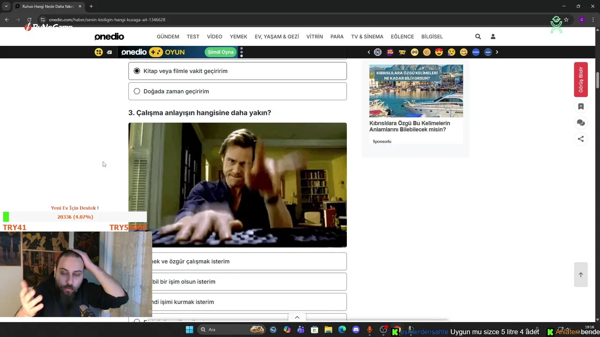Click the small screen icon beside controller

tap(109, 52)
